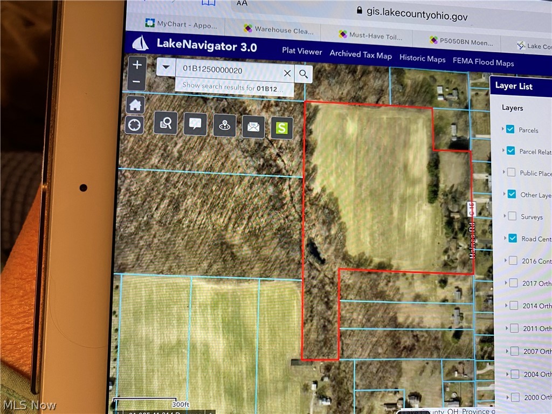Expand the Road Centerlines layer arrow
The height and width of the screenshot is (414, 552).
[x=505, y=238]
